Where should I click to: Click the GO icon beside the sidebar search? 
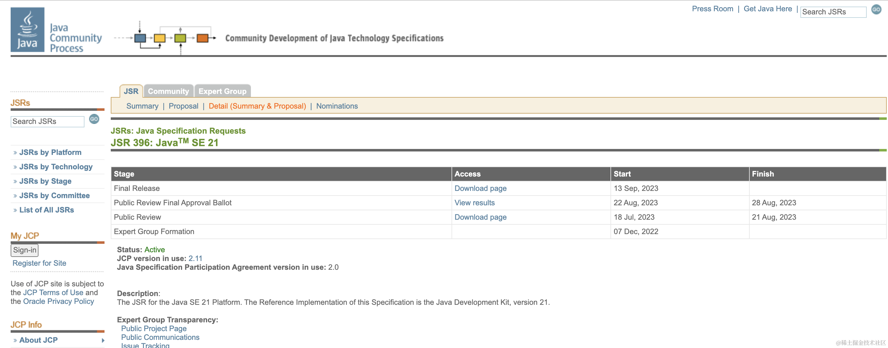tap(94, 119)
